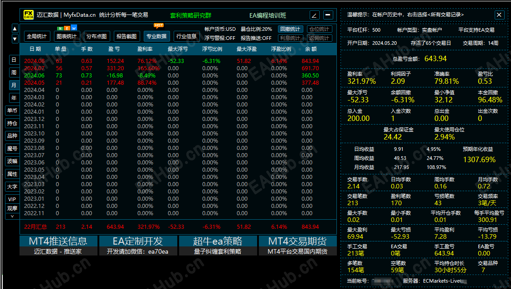Expand the sidebar bottom chevron

(x=12, y=216)
